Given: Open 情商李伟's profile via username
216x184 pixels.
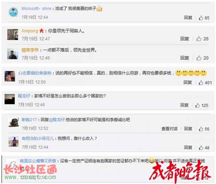Looking at the screenshot, I should (x=30, y=50).
